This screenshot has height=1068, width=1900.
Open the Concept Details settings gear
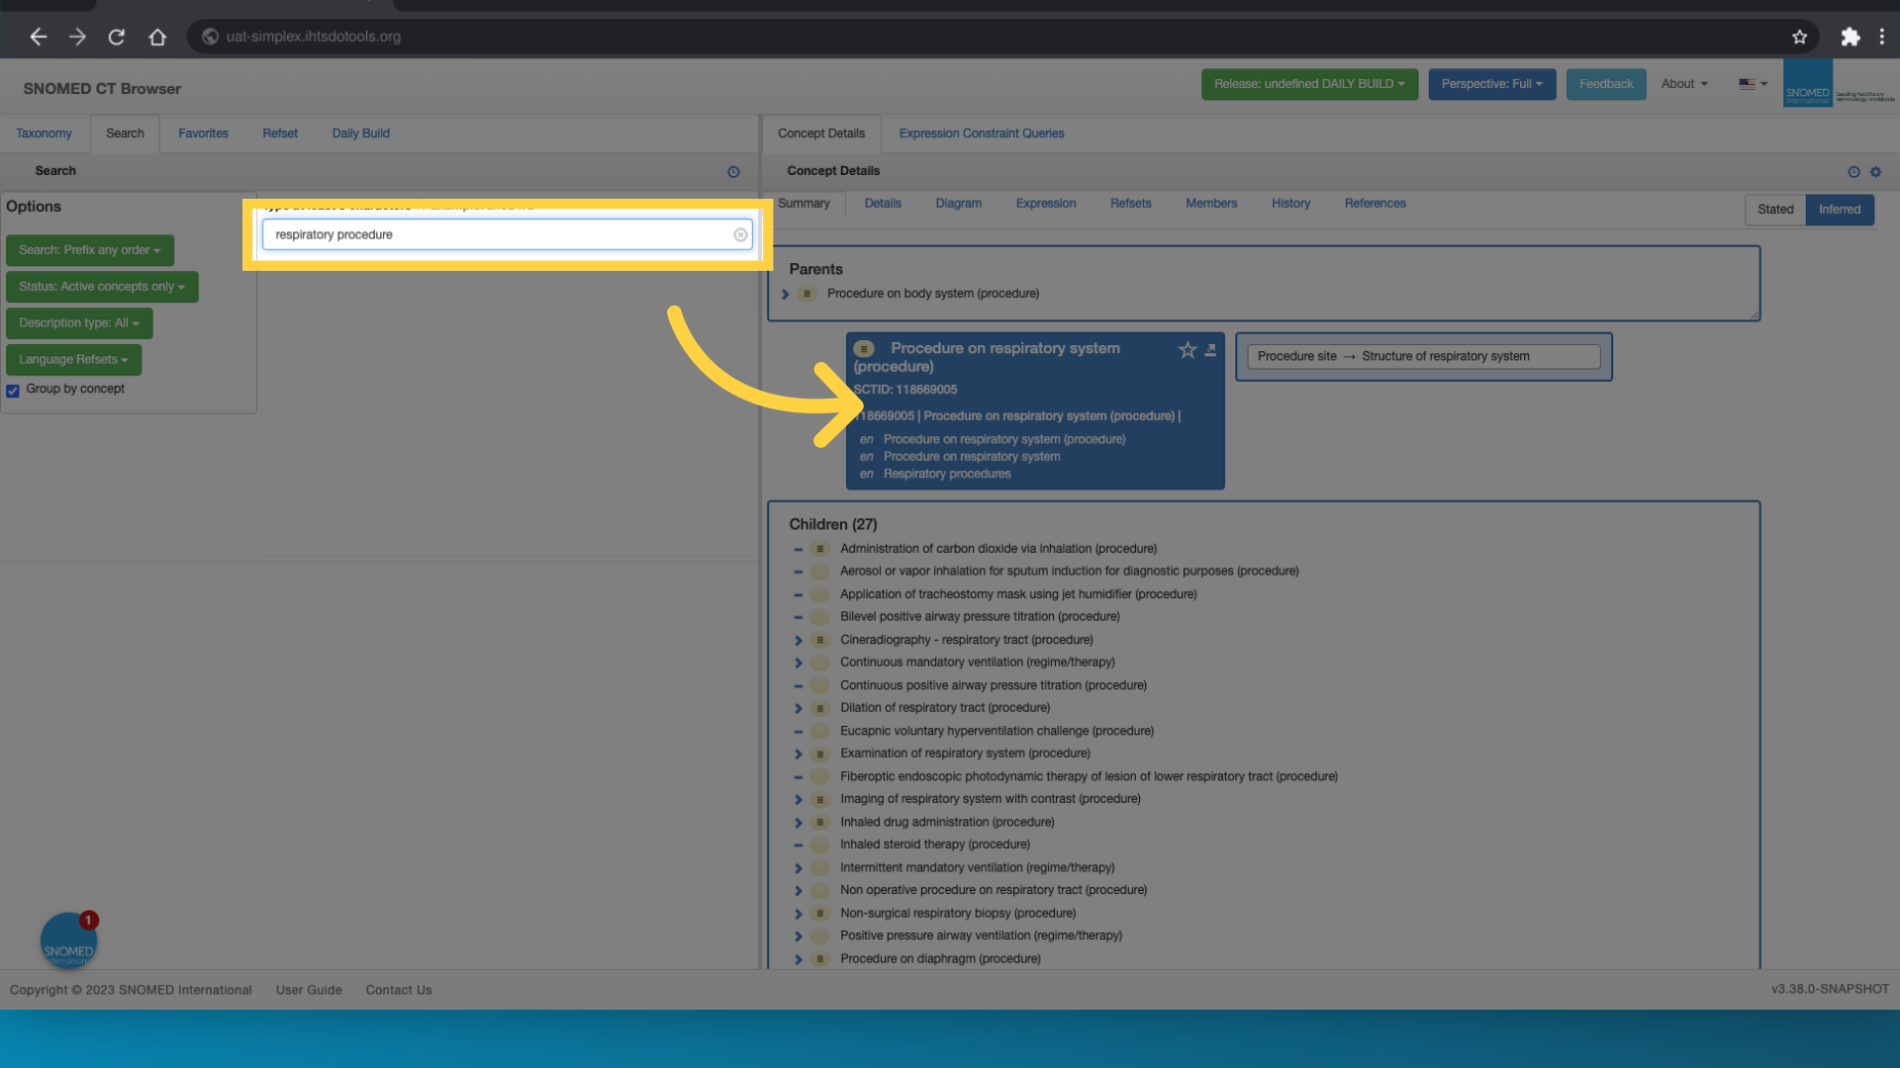point(1875,172)
